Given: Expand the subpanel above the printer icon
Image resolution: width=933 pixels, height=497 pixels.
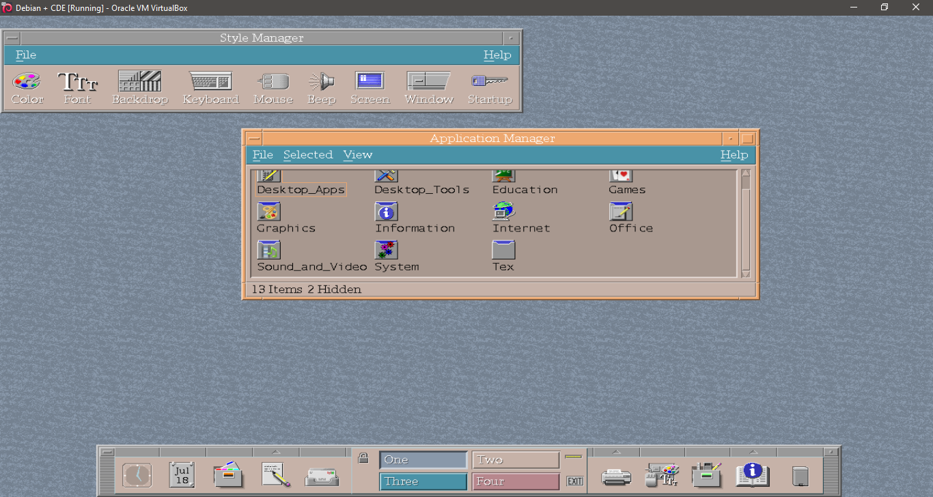Looking at the screenshot, I should 616,451.
